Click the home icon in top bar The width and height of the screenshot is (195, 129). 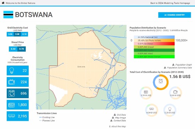[x=3, y=3]
